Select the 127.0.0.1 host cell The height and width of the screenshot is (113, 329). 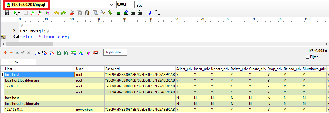click(x=40, y=86)
